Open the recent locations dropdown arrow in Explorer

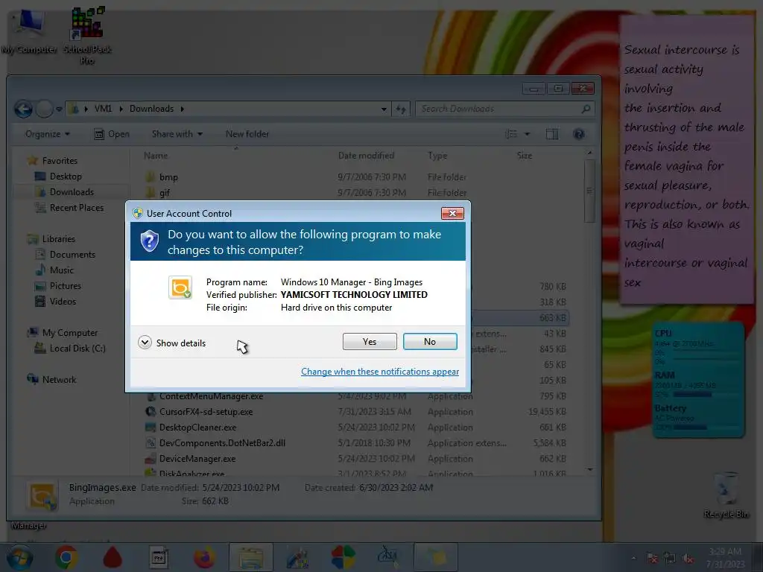tap(59, 109)
